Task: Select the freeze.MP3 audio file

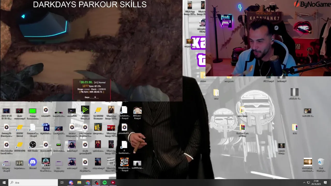Action: [46, 146]
